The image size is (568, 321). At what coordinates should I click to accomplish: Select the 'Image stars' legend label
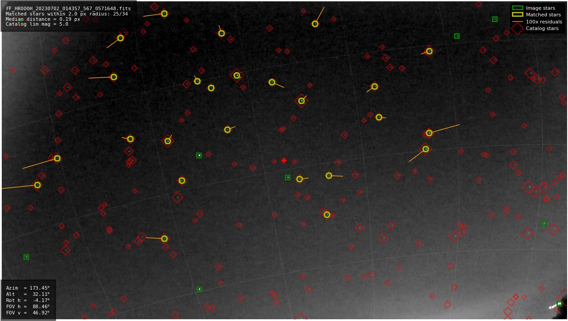pyautogui.click(x=540, y=8)
